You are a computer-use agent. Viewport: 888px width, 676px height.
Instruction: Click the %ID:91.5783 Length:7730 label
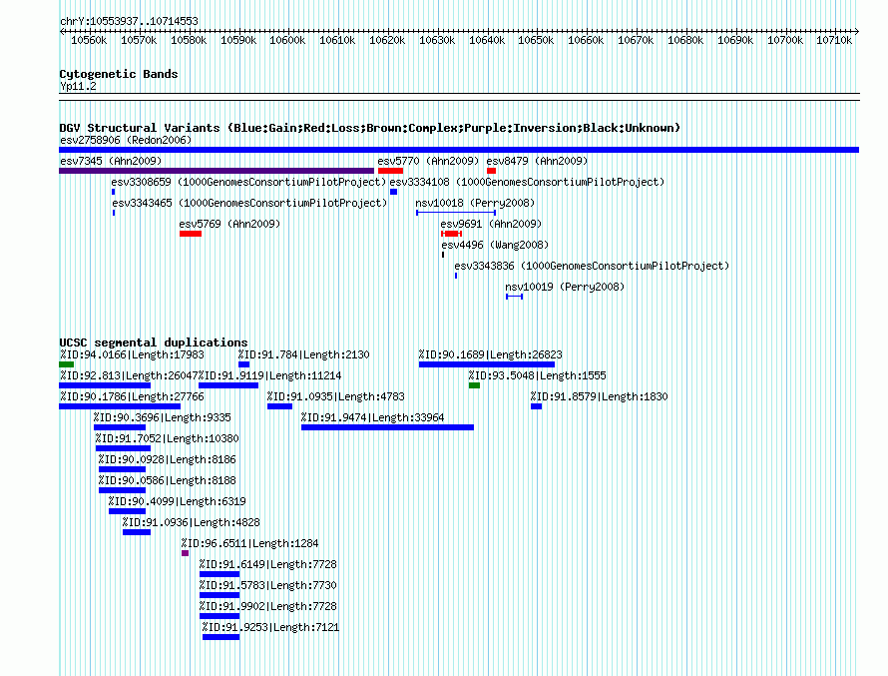(267, 585)
